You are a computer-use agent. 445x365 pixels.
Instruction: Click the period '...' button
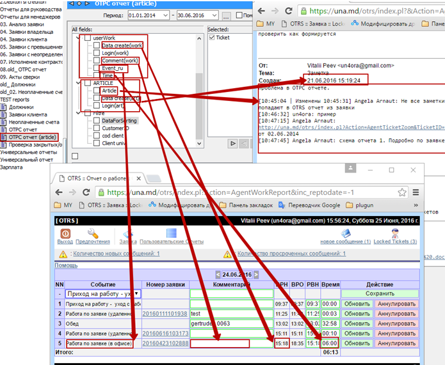226,15
